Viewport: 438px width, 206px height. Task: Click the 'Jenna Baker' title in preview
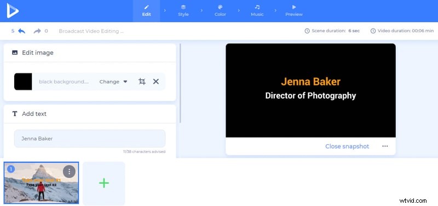(x=310, y=81)
